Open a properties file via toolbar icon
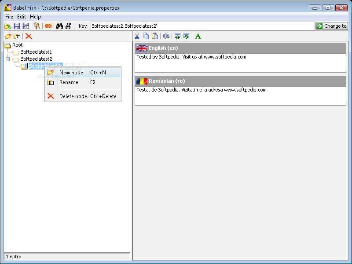Screen dimensions: 352x264 tap(7, 26)
